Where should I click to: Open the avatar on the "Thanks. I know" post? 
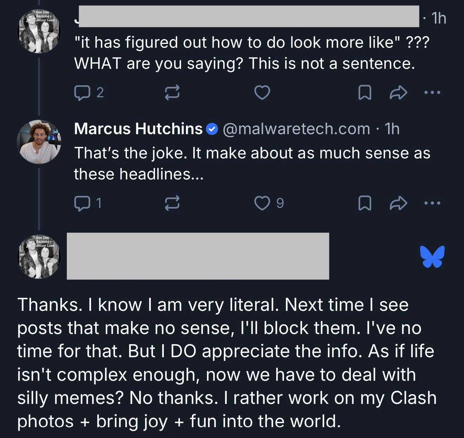pyautogui.click(x=39, y=257)
